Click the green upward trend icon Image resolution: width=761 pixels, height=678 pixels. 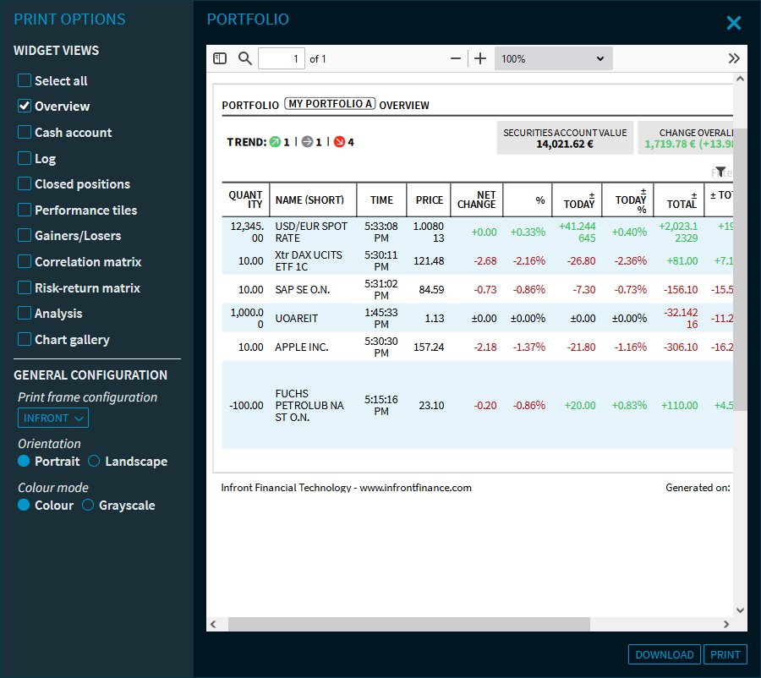[275, 142]
